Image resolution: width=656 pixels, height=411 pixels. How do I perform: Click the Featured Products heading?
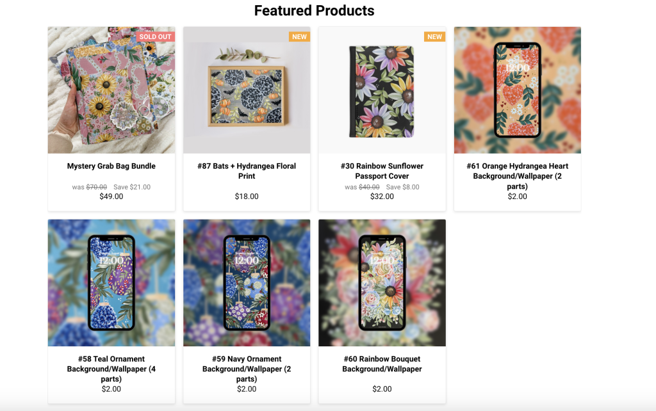click(314, 11)
